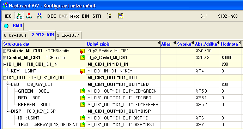Click the %R5.0 address cell
Viewport: 243px width, 129px height.
(207, 91)
